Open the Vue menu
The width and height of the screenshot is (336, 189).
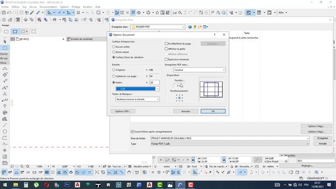25,7
